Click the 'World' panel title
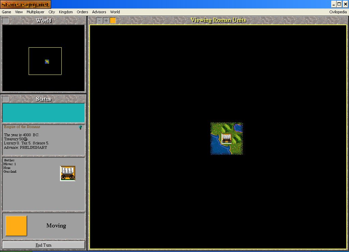The image size is (349, 252). coord(44,21)
